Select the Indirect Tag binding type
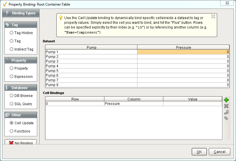The image size is (236, 161). click(x=12, y=49)
